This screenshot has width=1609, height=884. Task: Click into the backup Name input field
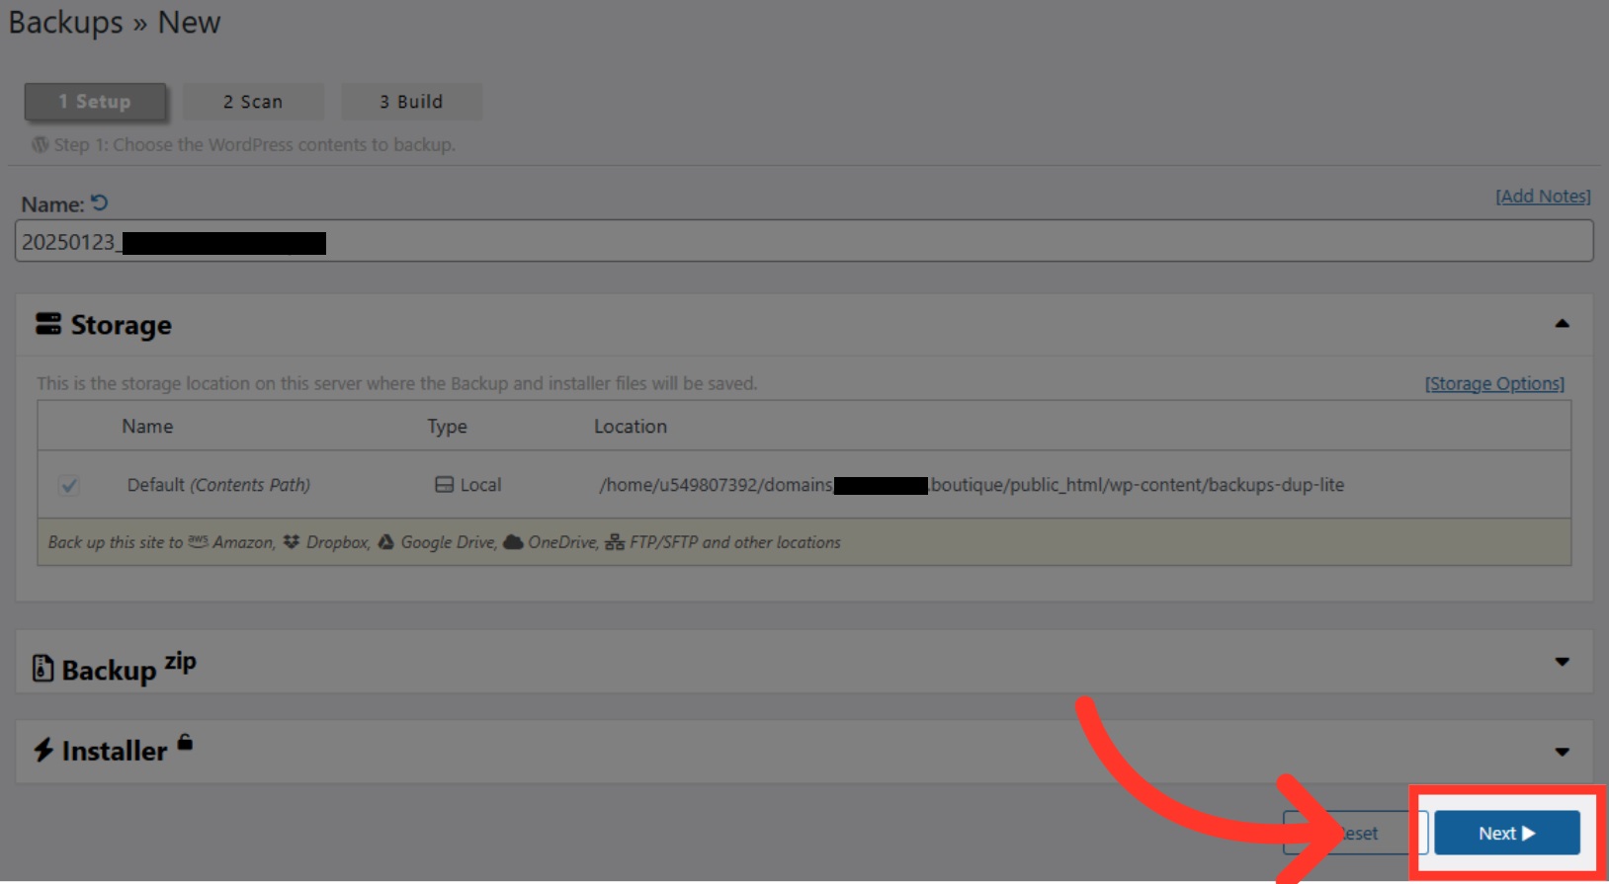click(x=889, y=242)
